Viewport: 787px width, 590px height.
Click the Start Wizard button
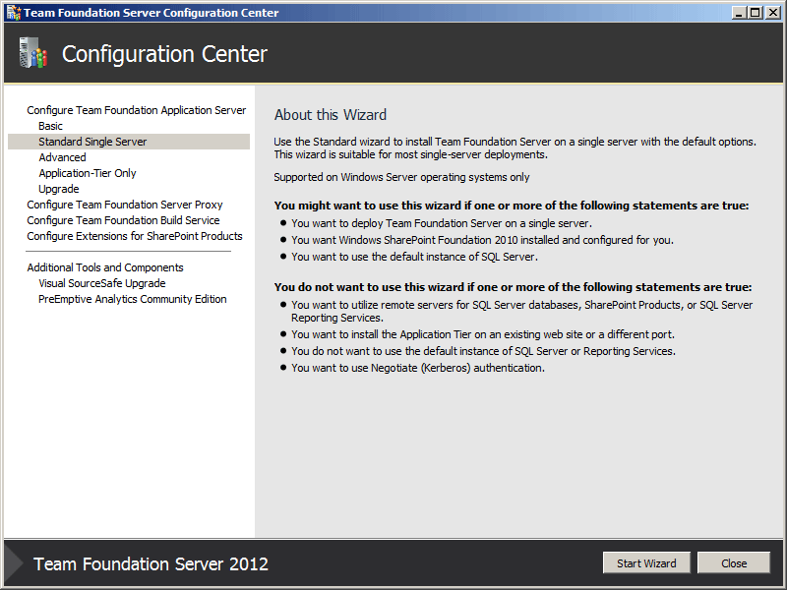(x=645, y=563)
